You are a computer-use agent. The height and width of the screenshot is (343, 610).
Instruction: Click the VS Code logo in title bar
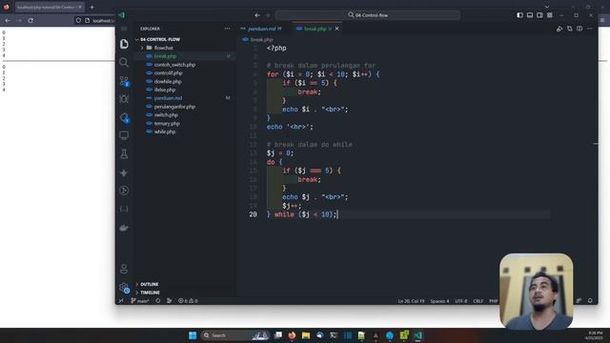point(122,15)
